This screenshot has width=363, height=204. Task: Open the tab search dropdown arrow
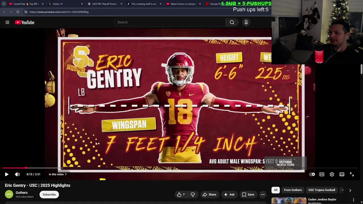point(4,4)
